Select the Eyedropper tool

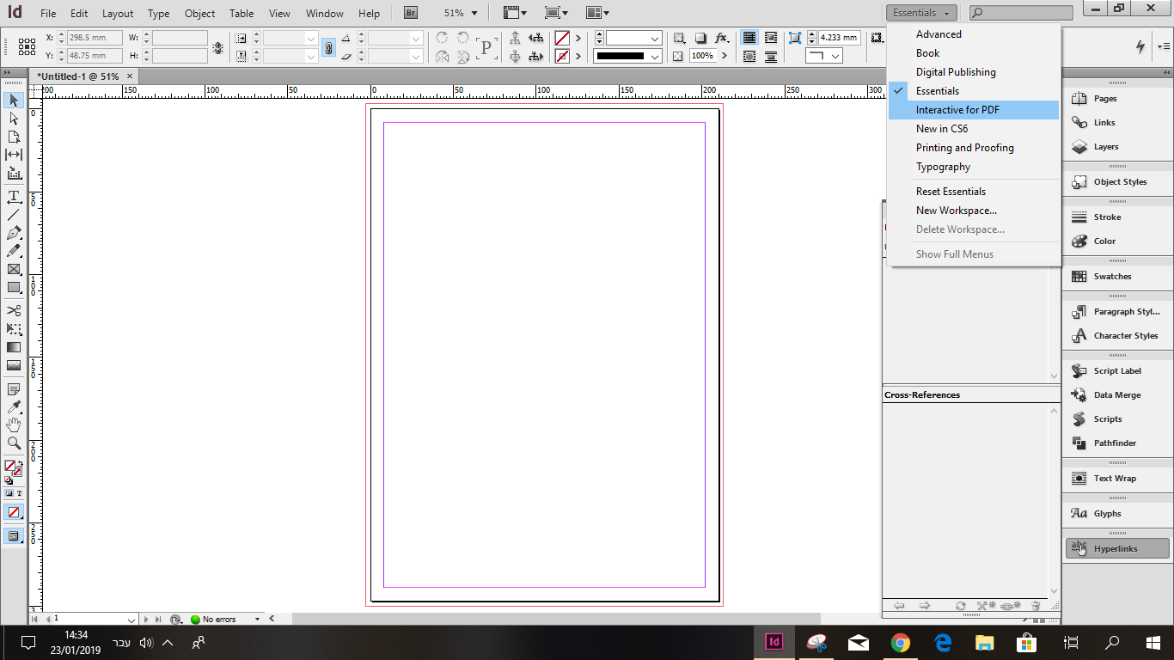[x=14, y=406]
